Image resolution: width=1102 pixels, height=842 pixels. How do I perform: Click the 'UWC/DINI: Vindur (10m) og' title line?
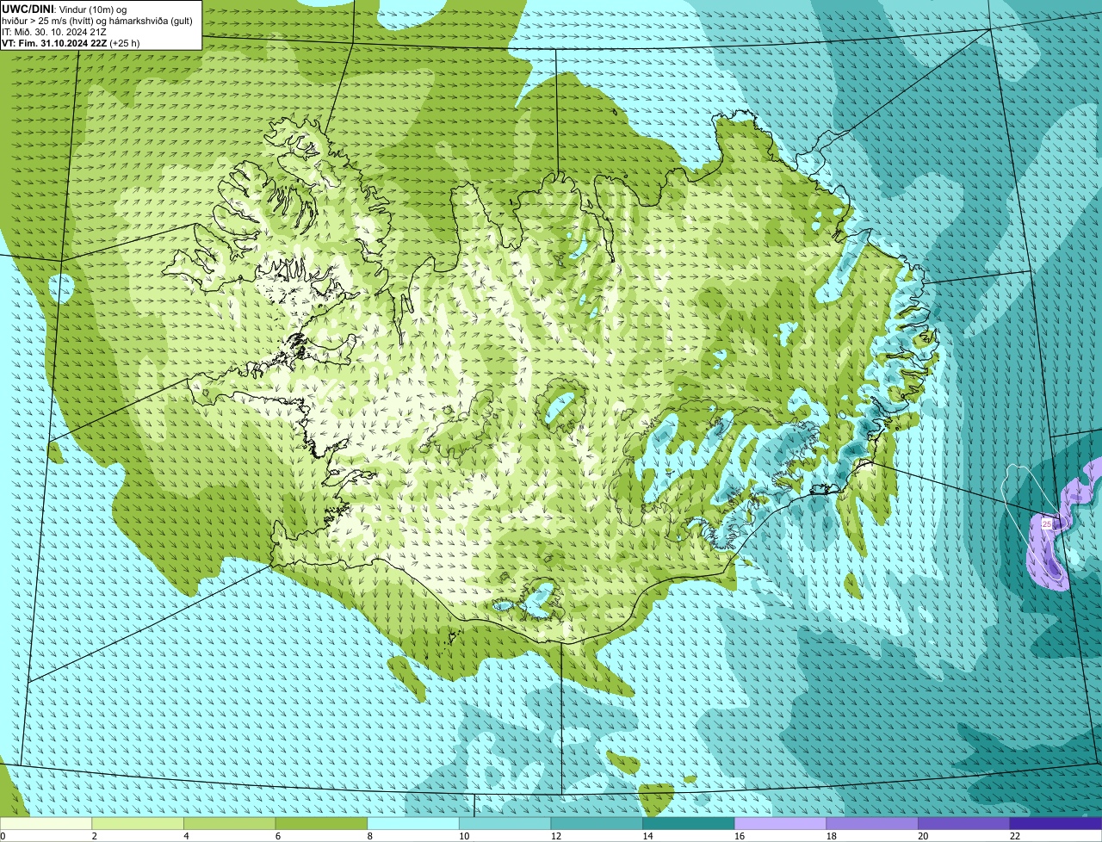pyautogui.click(x=65, y=9)
